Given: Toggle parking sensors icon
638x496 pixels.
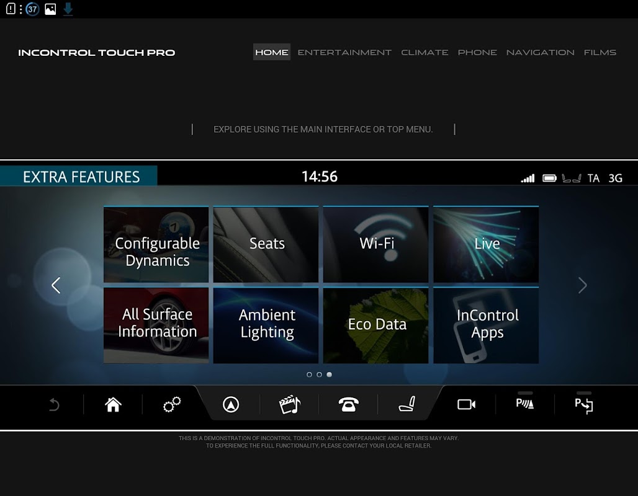Looking at the screenshot, I should click(525, 403).
